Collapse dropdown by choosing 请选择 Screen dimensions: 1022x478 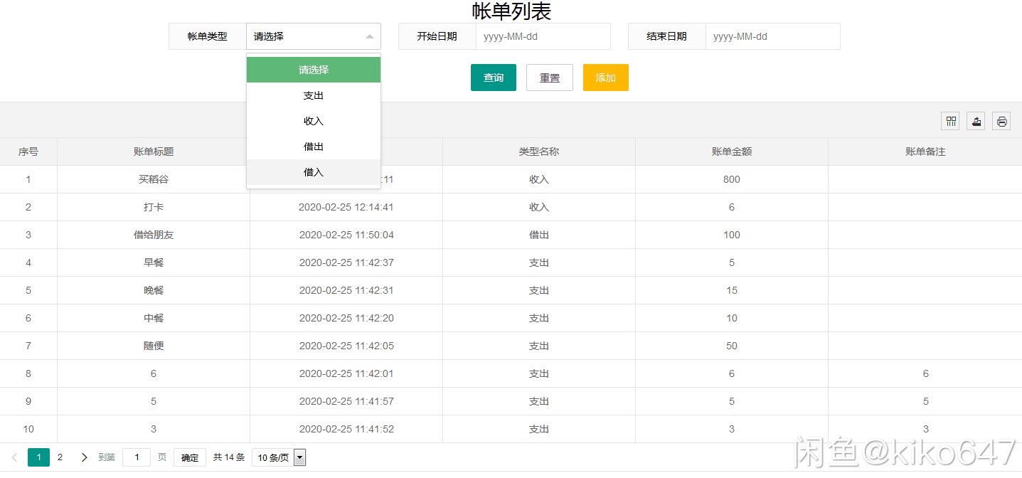313,69
